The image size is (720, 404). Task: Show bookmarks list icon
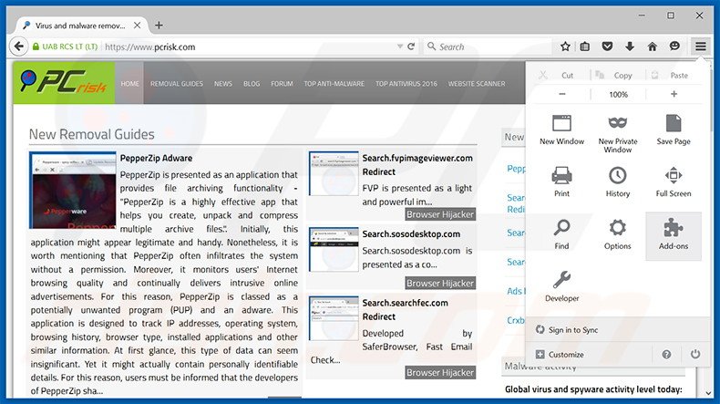point(584,47)
